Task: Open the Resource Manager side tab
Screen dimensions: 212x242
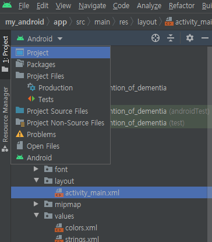Action: pyautogui.click(x=5, y=118)
